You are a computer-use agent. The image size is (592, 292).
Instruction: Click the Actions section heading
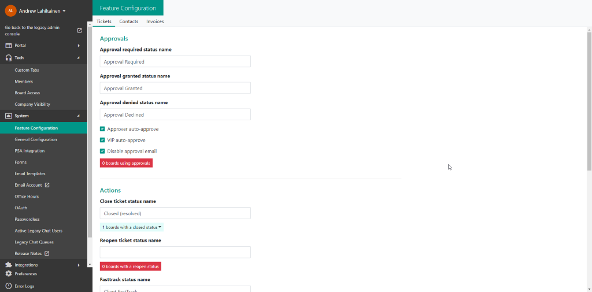[x=110, y=190]
